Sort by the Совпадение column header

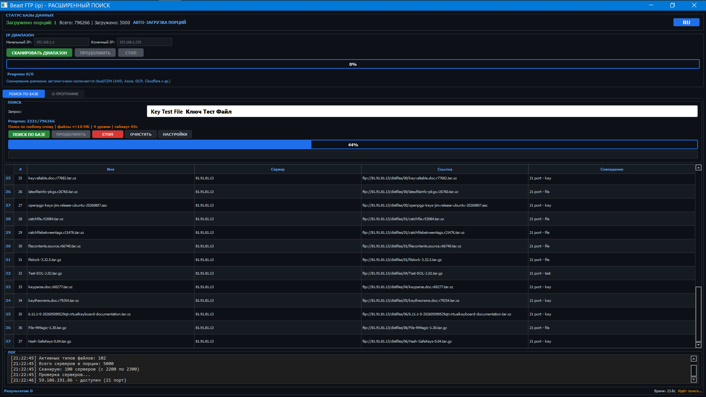tap(612, 169)
